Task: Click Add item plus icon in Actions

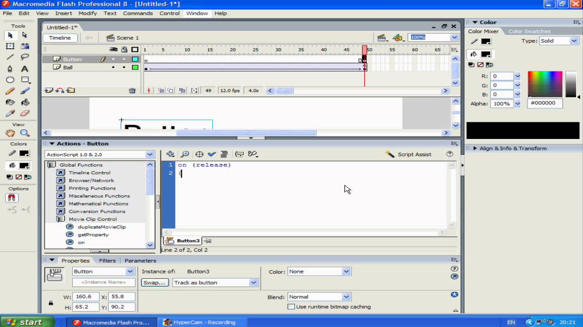Action: (x=170, y=154)
